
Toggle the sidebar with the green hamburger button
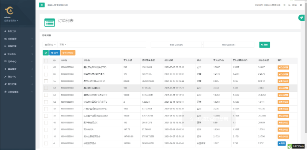(x=42, y=5)
